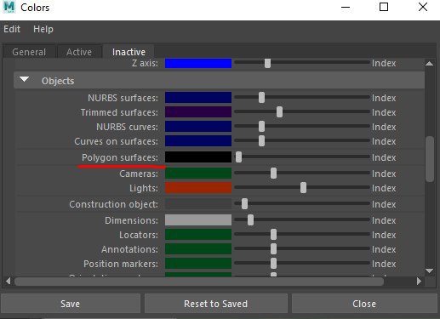Click Index label next to Dimensions

(x=384, y=220)
